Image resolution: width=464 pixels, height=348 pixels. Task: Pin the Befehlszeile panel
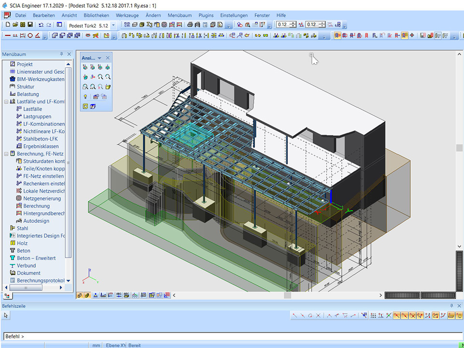click(451, 306)
